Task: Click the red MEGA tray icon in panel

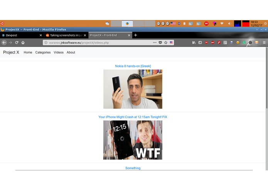Action: 206,23
